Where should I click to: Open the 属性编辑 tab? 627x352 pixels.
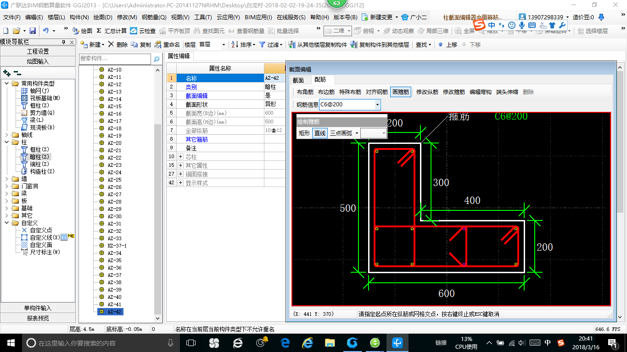point(179,56)
